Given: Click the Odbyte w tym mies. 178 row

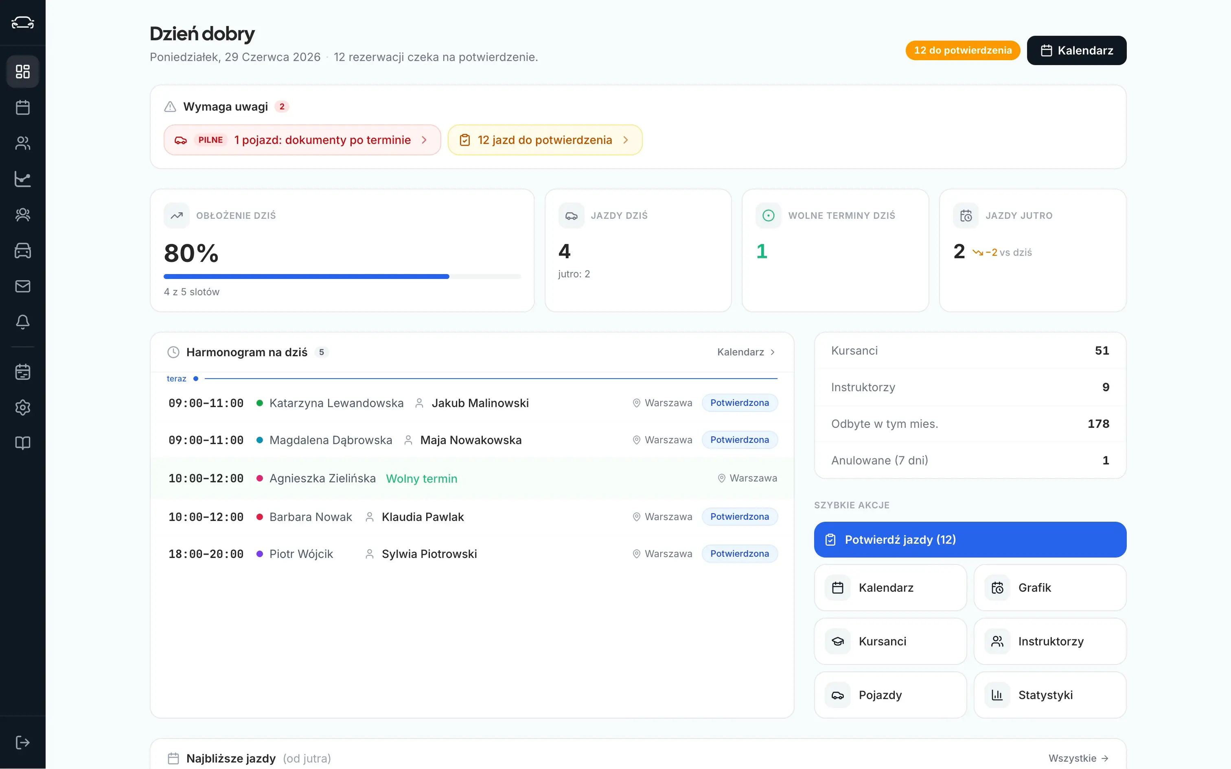Looking at the screenshot, I should click(970, 424).
